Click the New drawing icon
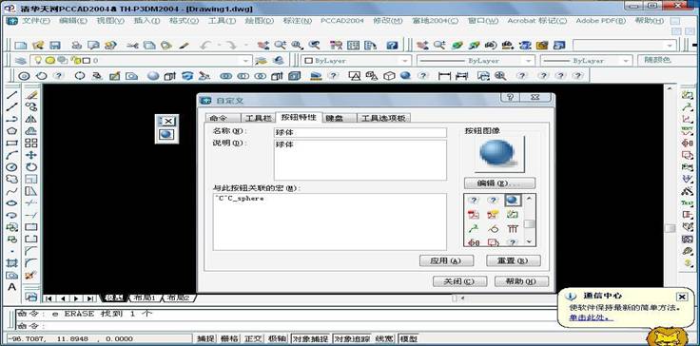The image size is (700, 346). [x=21, y=45]
